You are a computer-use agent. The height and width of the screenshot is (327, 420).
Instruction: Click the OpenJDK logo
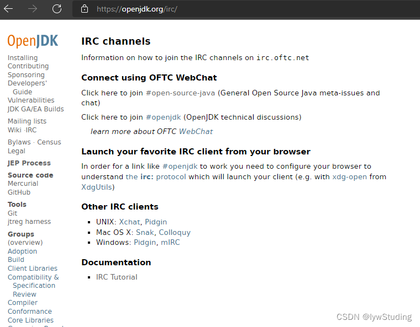[x=33, y=41]
